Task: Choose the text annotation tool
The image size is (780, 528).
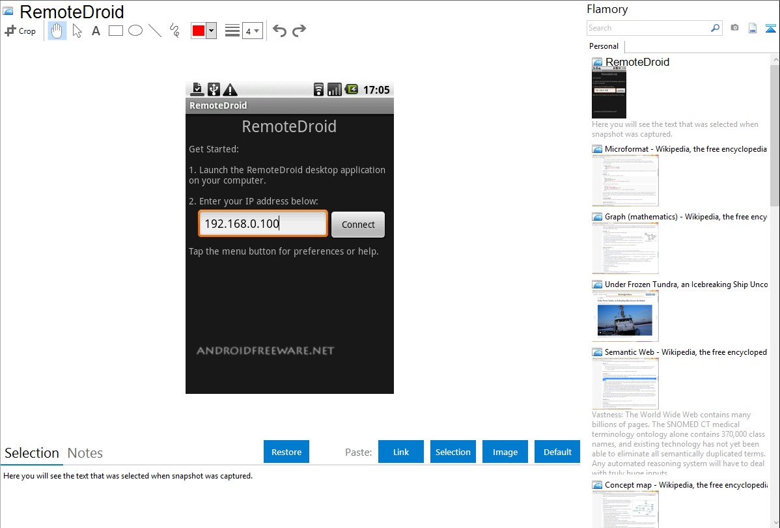Action: 96,31
